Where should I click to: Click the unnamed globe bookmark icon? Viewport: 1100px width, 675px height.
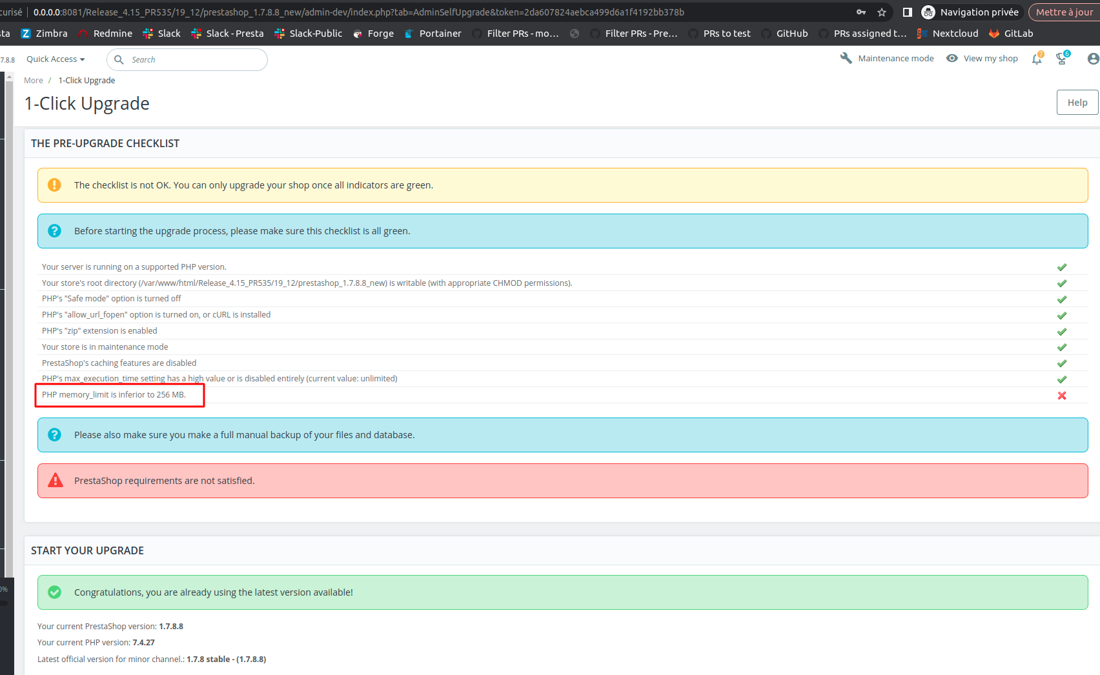575,34
